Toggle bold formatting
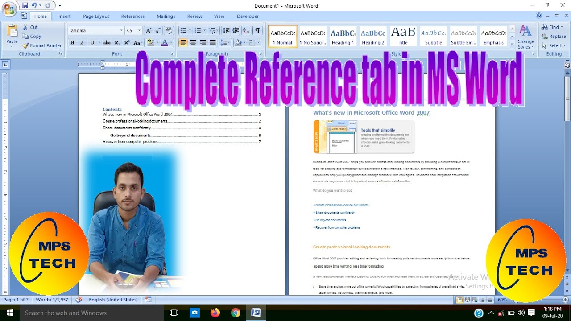The width and height of the screenshot is (571, 321). click(x=72, y=43)
